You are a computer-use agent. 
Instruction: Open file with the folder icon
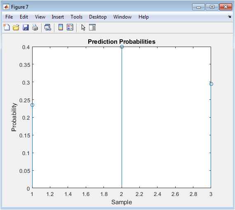pyautogui.click(x=16, y=28)
